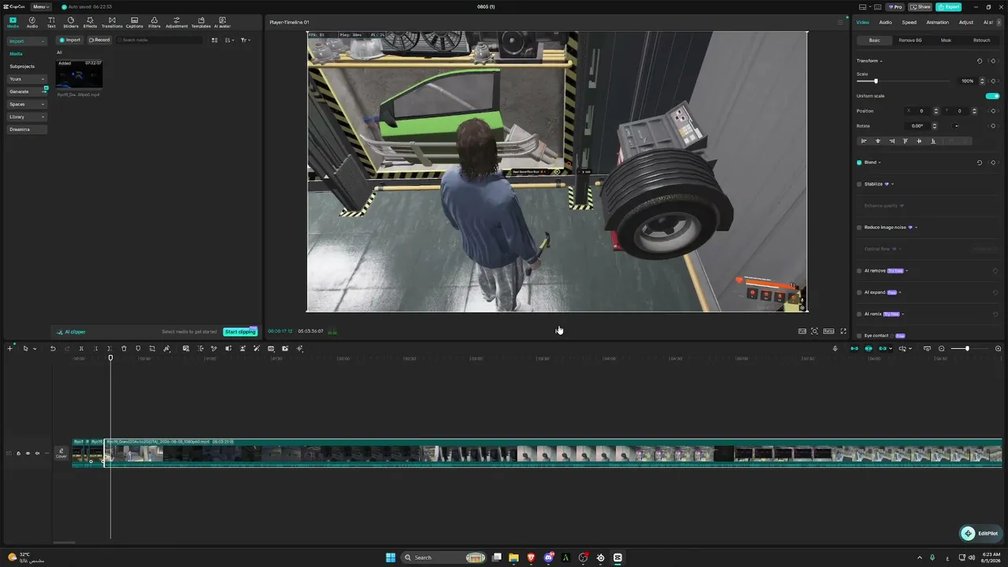Uncheck the Blend checkbox
The image size is (1008, 567).
coord(859,162)
